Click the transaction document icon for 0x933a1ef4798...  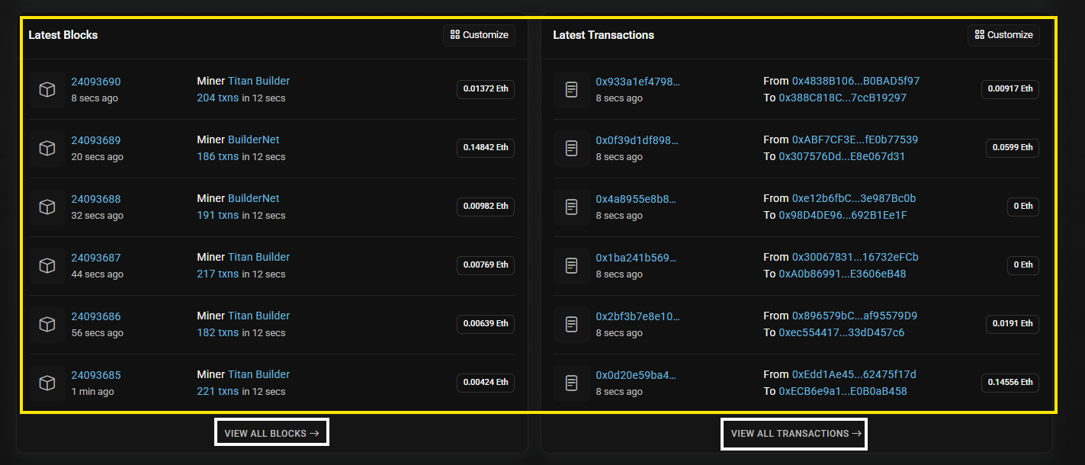(x=571, y=89)
